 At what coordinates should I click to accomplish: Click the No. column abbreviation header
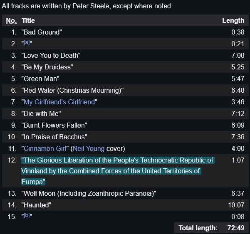click(11, 20)
